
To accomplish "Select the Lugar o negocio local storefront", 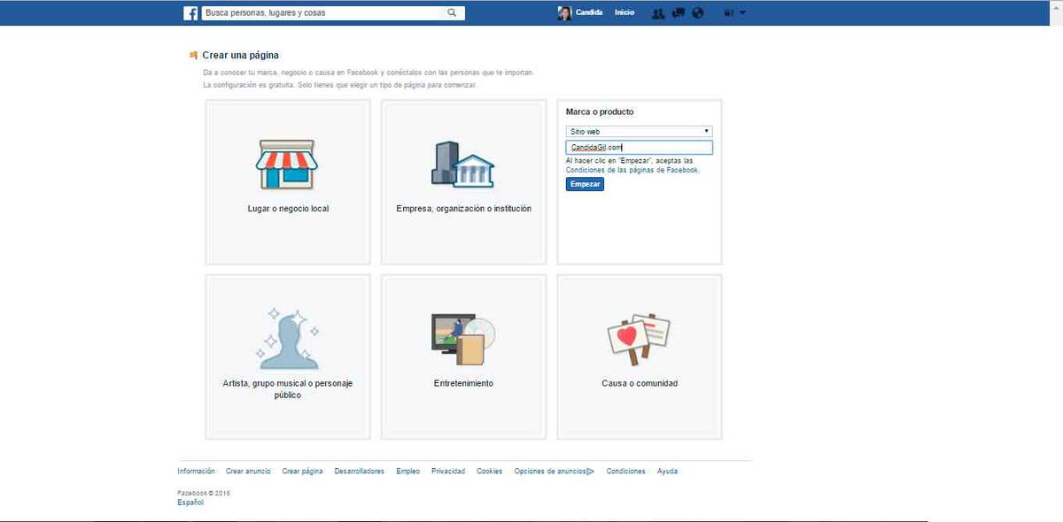I will tap(286, 165).
